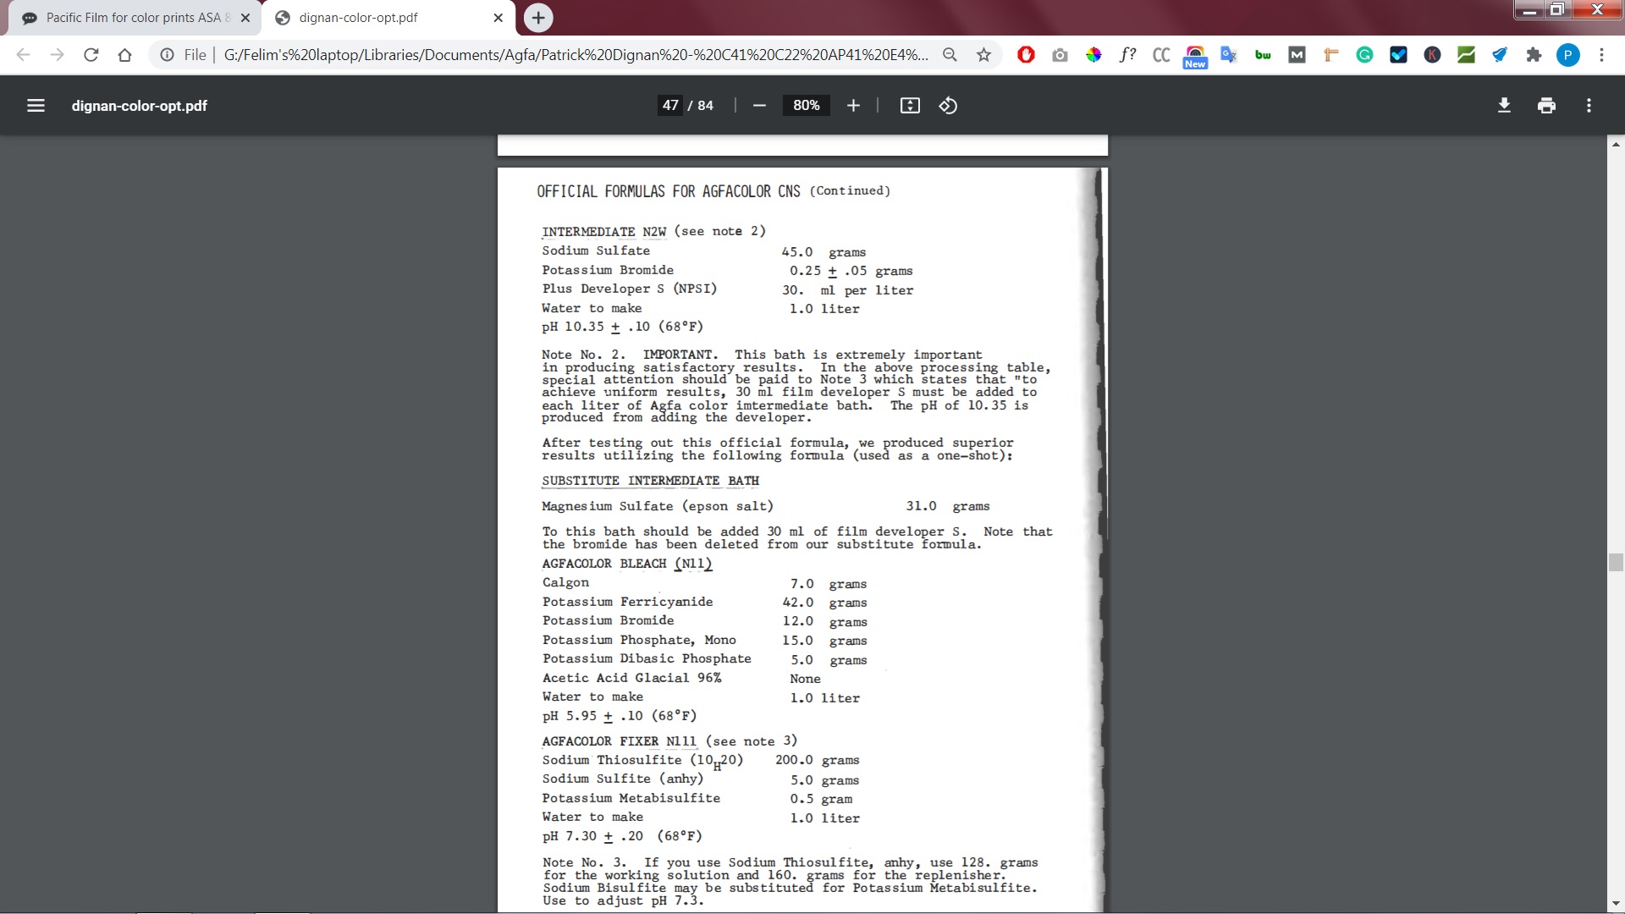Click the AGFACOLOR FIXER N111 heading
The height and width of the screenshot is (914, 1625).
pos(620,741)
